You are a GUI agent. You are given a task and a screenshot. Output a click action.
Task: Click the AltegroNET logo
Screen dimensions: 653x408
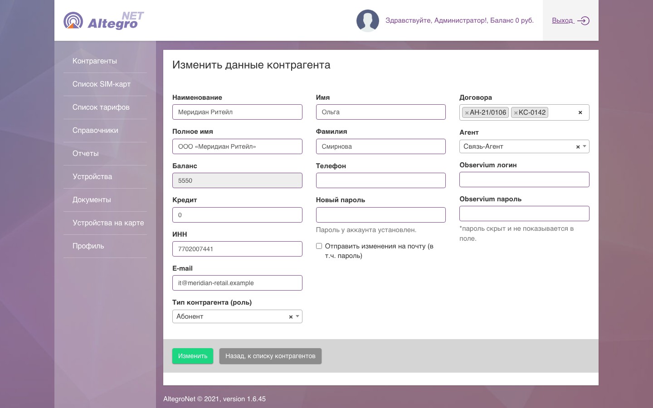point(104,20)
